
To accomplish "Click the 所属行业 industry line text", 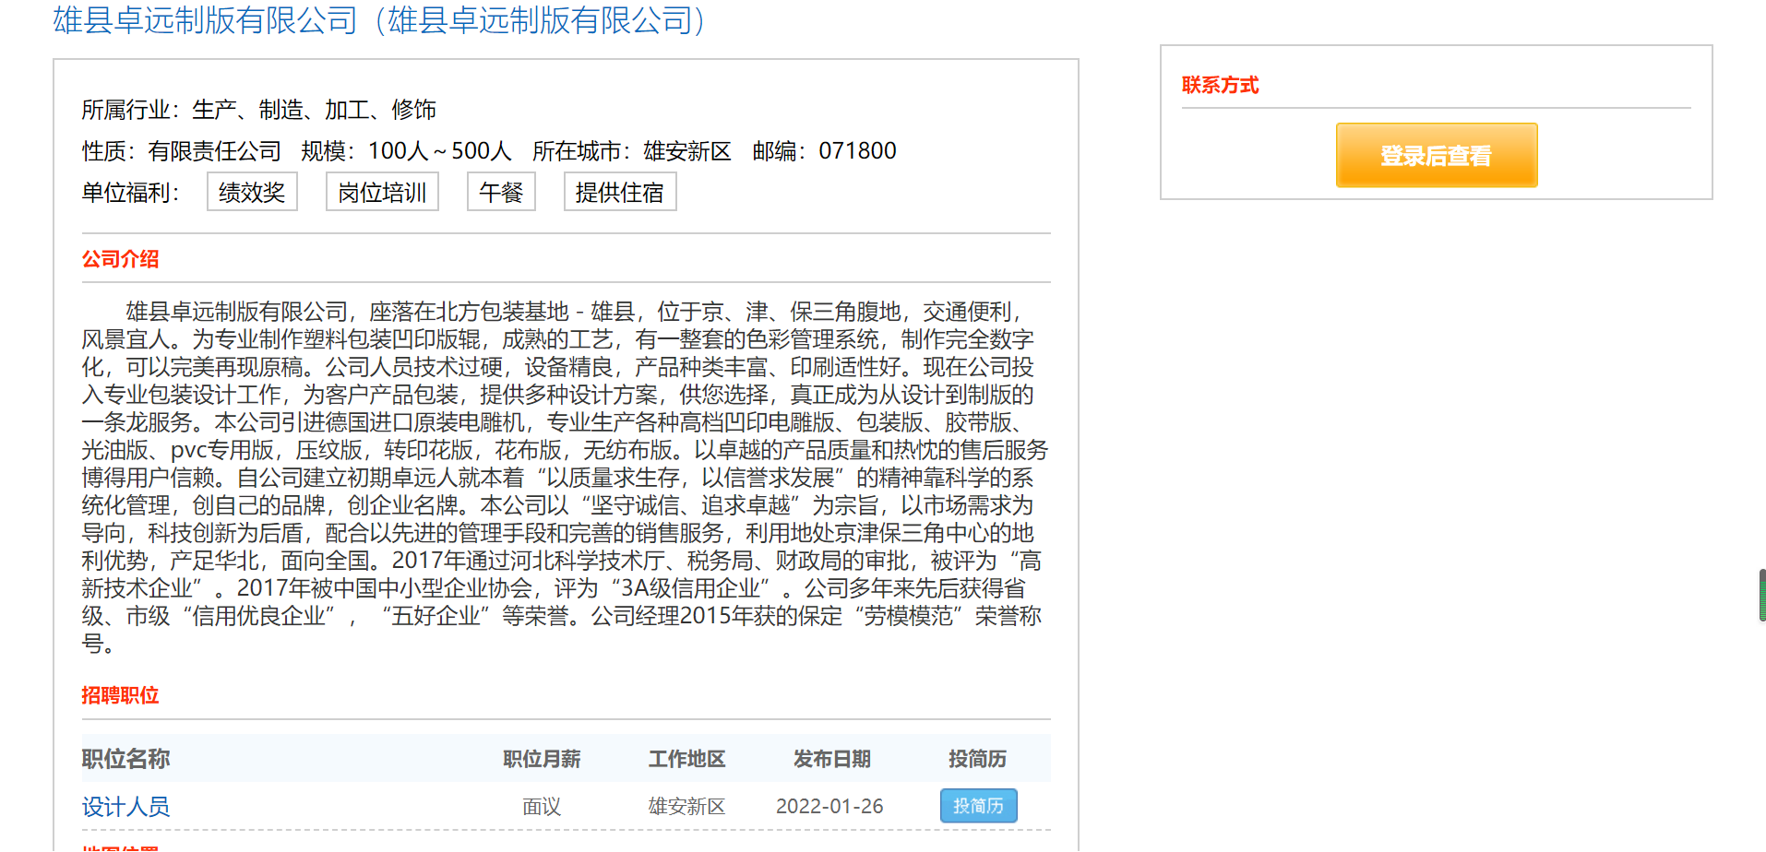I will click(259, 110).
